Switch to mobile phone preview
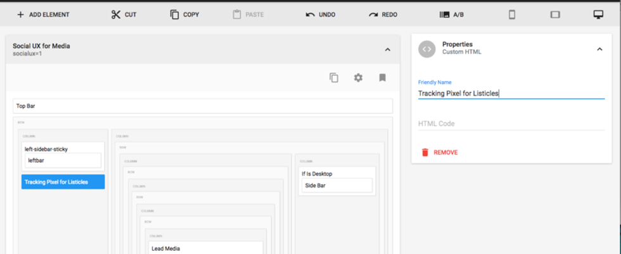Image resolution: width=621 pixels, height=254 pixels. [x=512, y=15]
